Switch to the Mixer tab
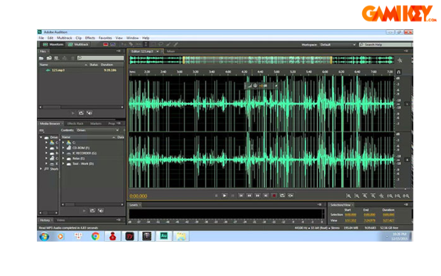The image size is (441, 276). coord(171,51)
